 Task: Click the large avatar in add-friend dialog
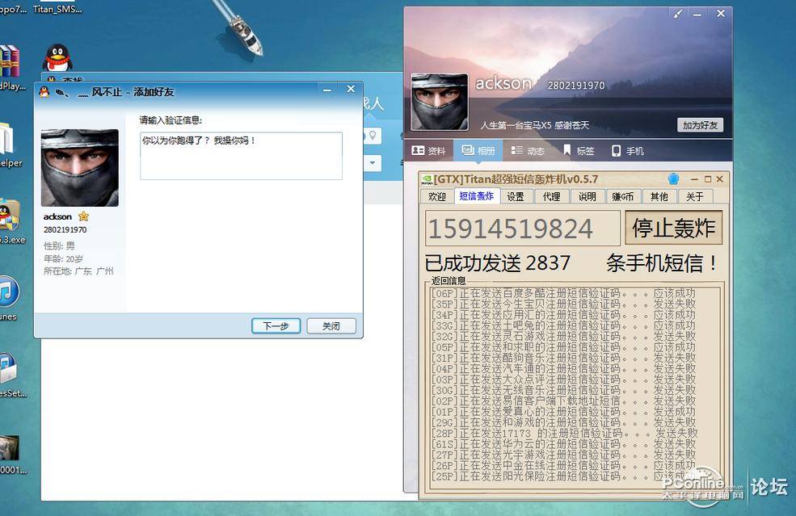point(80,168)
